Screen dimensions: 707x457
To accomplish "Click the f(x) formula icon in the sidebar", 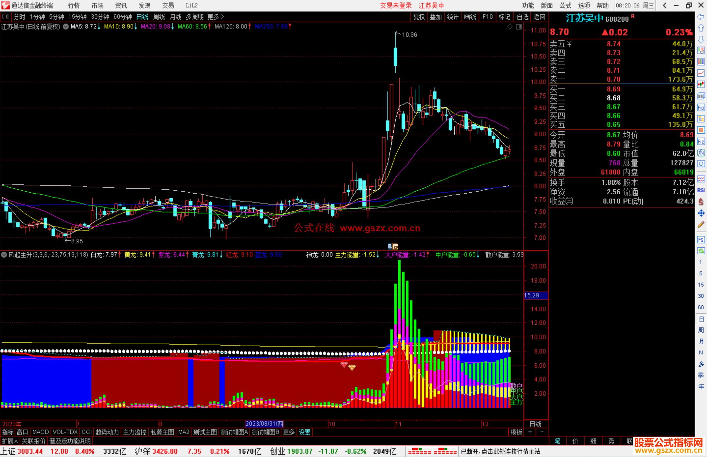I will point(701,153).
